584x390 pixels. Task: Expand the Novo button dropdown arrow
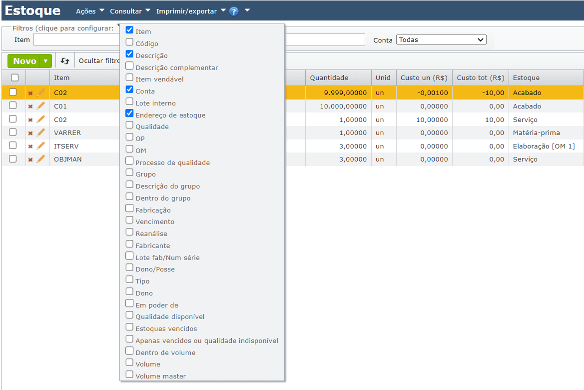coord(45,61)
